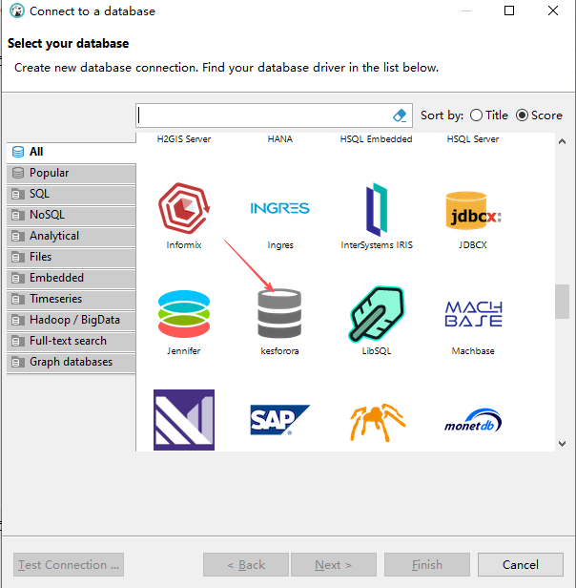576x588 pixels.
Task: Sort drivers by Title
Action: [488, 115]
